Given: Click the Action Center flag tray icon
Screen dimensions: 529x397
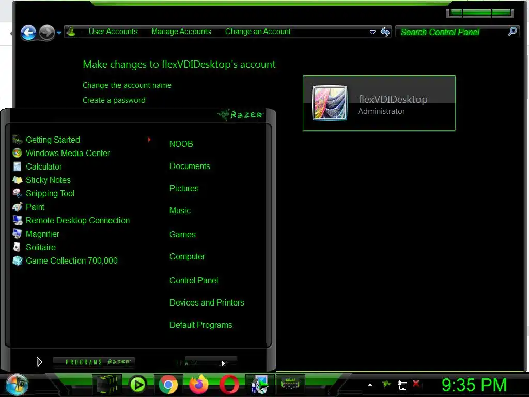Looking at the screenshot, I should (386, 384).
